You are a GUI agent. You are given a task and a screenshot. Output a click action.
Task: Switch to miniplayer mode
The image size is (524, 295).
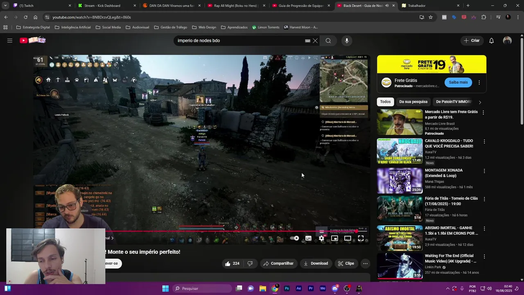pyautogui.click(x=334, y=238)
